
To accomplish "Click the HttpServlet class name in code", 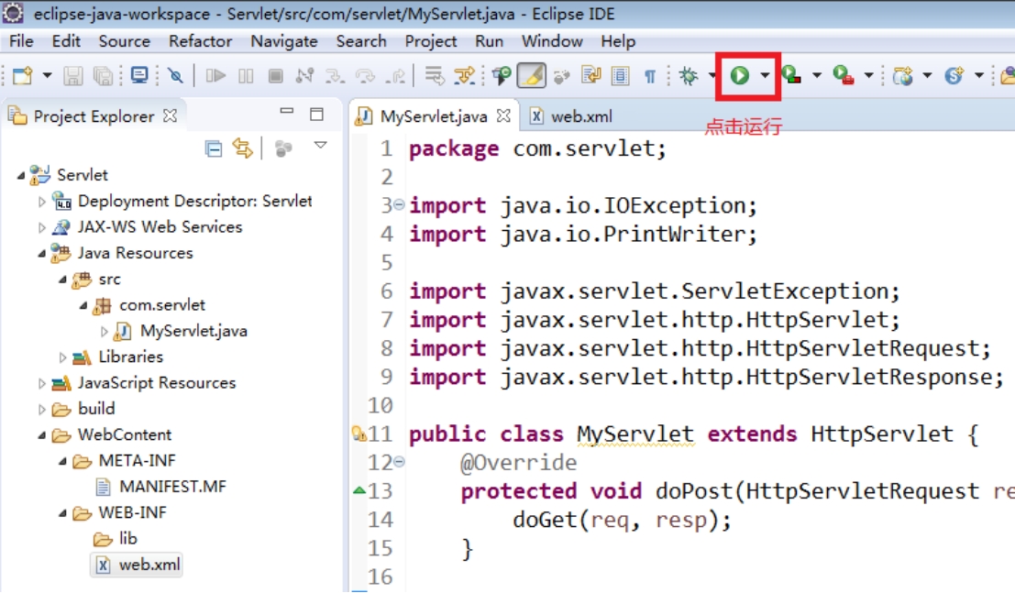I will pyautogui.click(x=882, y=434).
